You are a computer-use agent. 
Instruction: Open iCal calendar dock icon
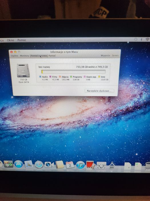coord(70,165)
